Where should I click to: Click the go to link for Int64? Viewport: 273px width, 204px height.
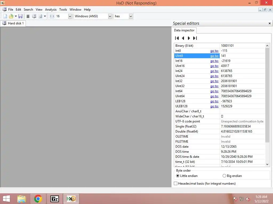tap(214, 91)
